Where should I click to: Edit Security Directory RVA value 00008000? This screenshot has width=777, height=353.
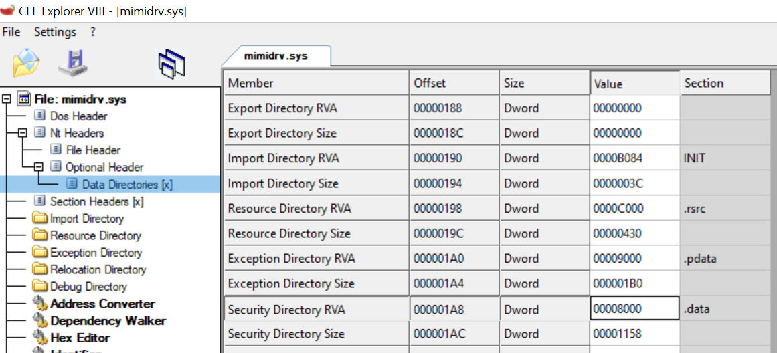[634, 309]
